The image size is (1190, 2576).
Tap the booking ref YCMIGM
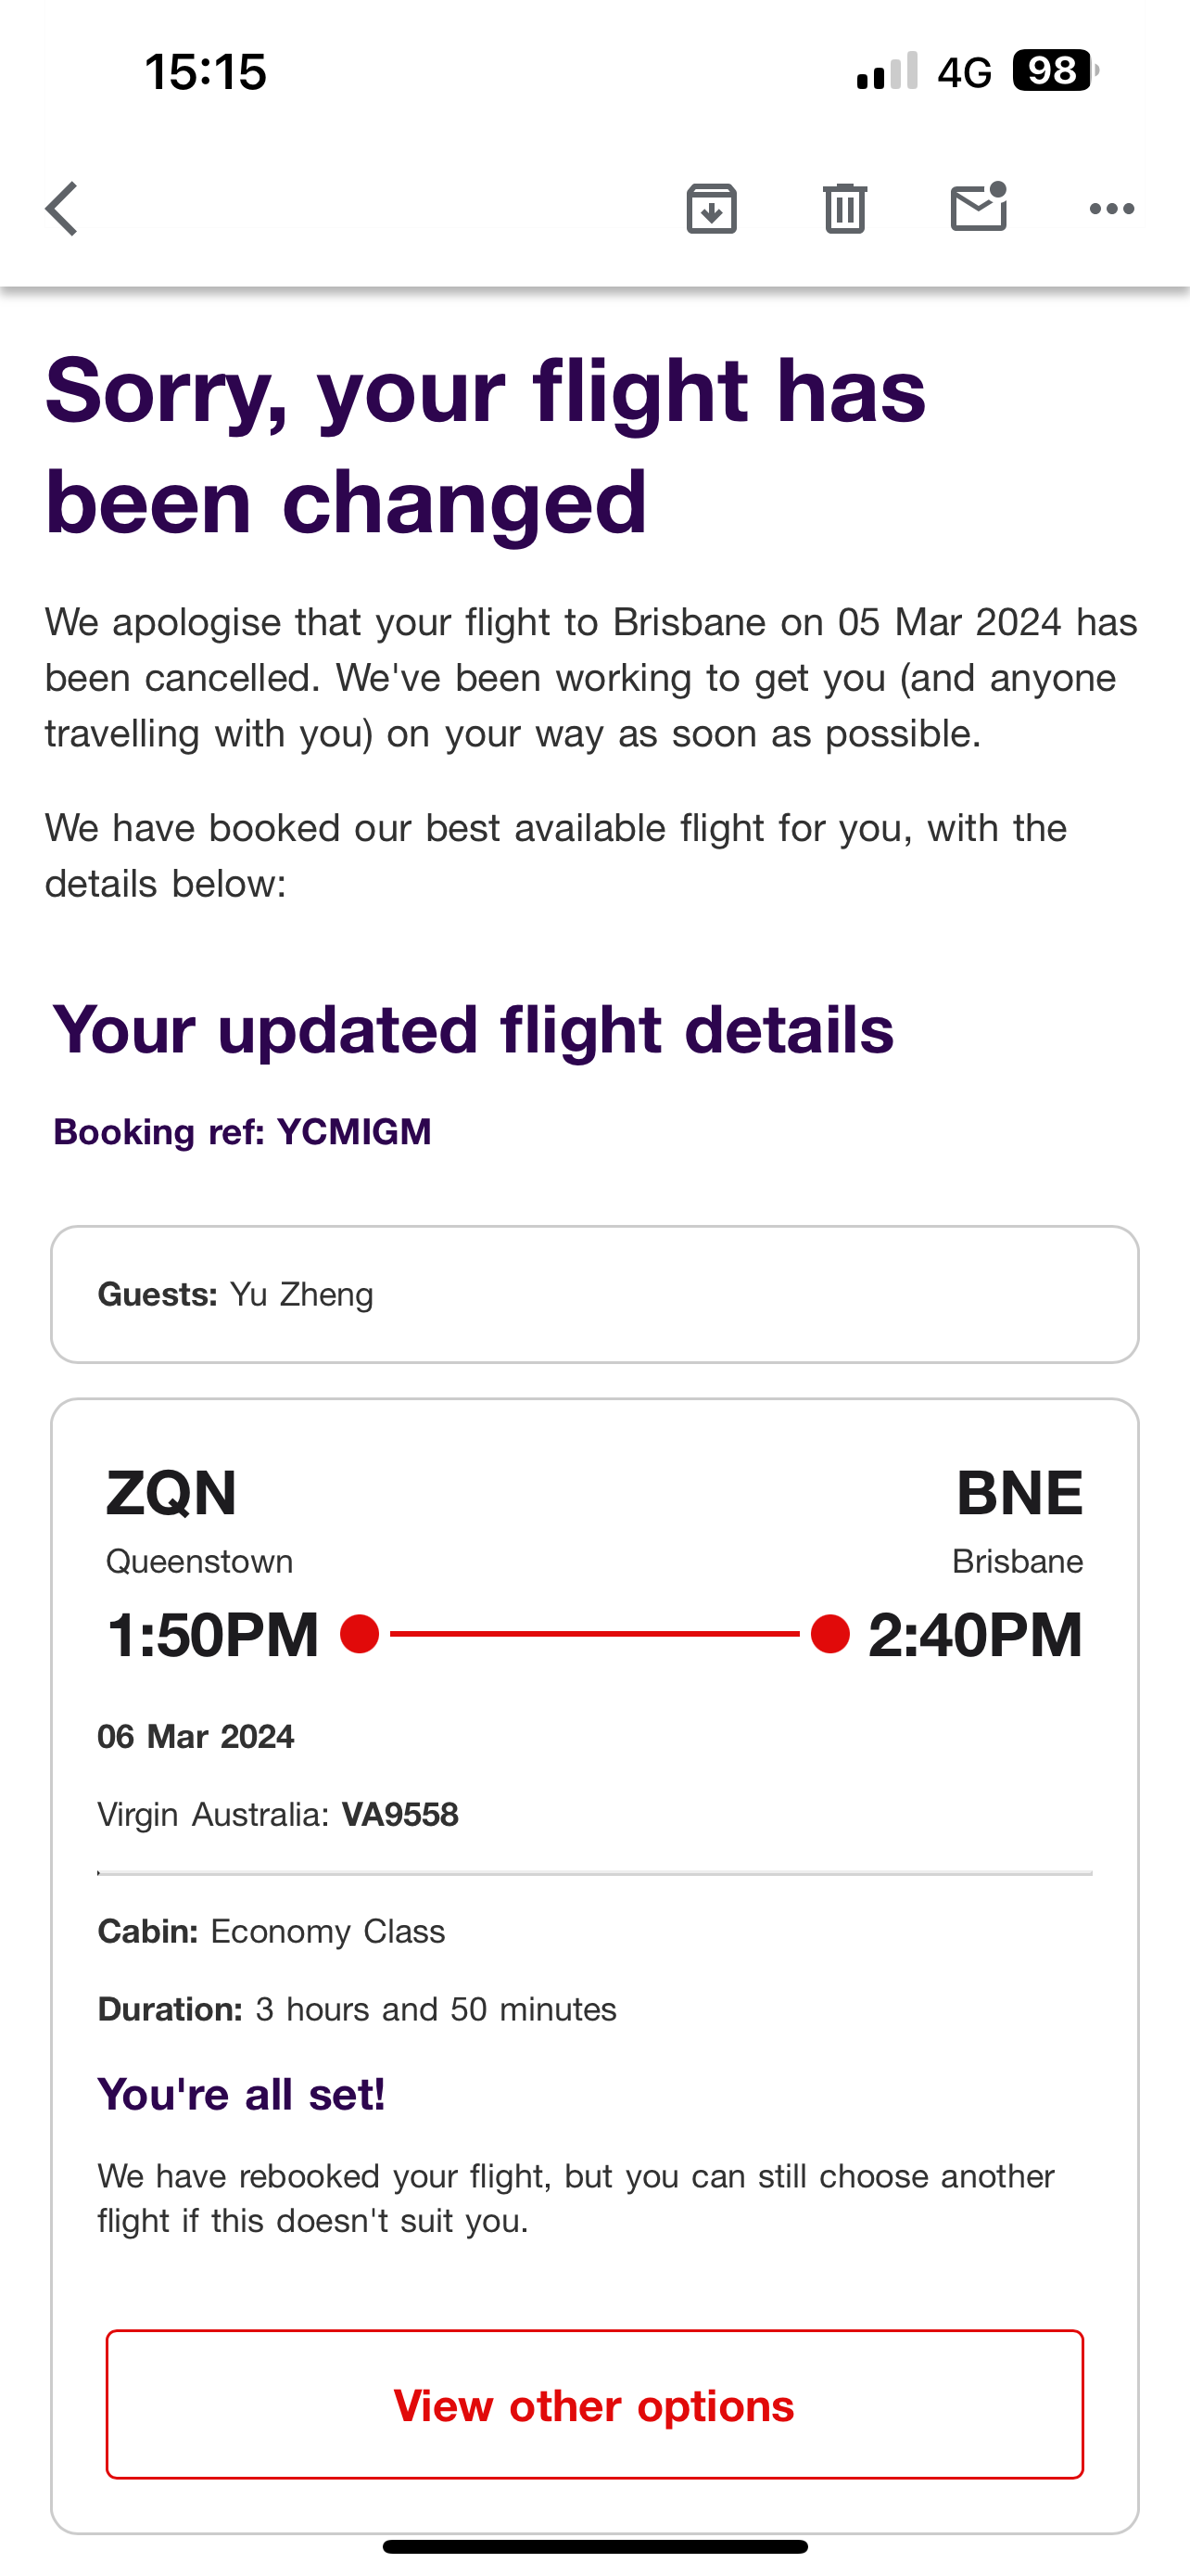(x=354, y=1132)
